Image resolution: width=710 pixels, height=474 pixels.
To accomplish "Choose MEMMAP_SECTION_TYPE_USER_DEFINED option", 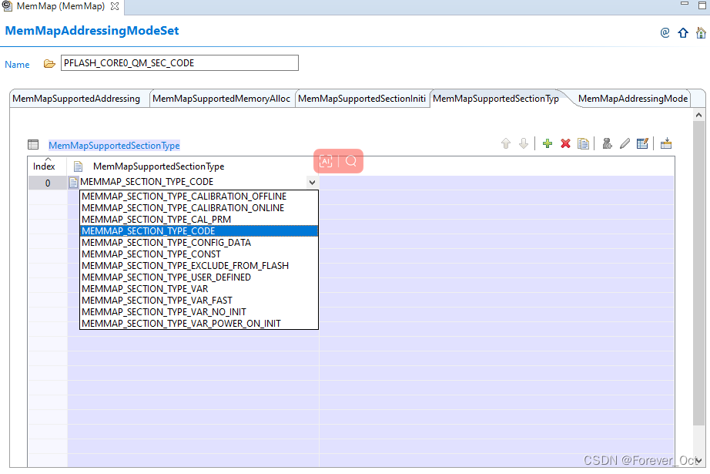I will 199,277.
